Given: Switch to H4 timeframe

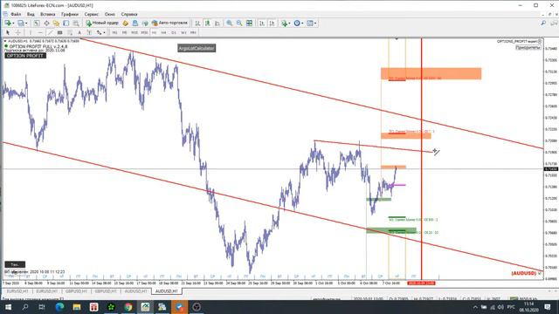Looking at the screenshot, I should (x=163, y=33).
